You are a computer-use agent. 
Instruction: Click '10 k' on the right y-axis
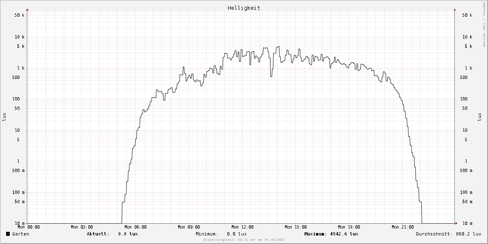[467, 37]
